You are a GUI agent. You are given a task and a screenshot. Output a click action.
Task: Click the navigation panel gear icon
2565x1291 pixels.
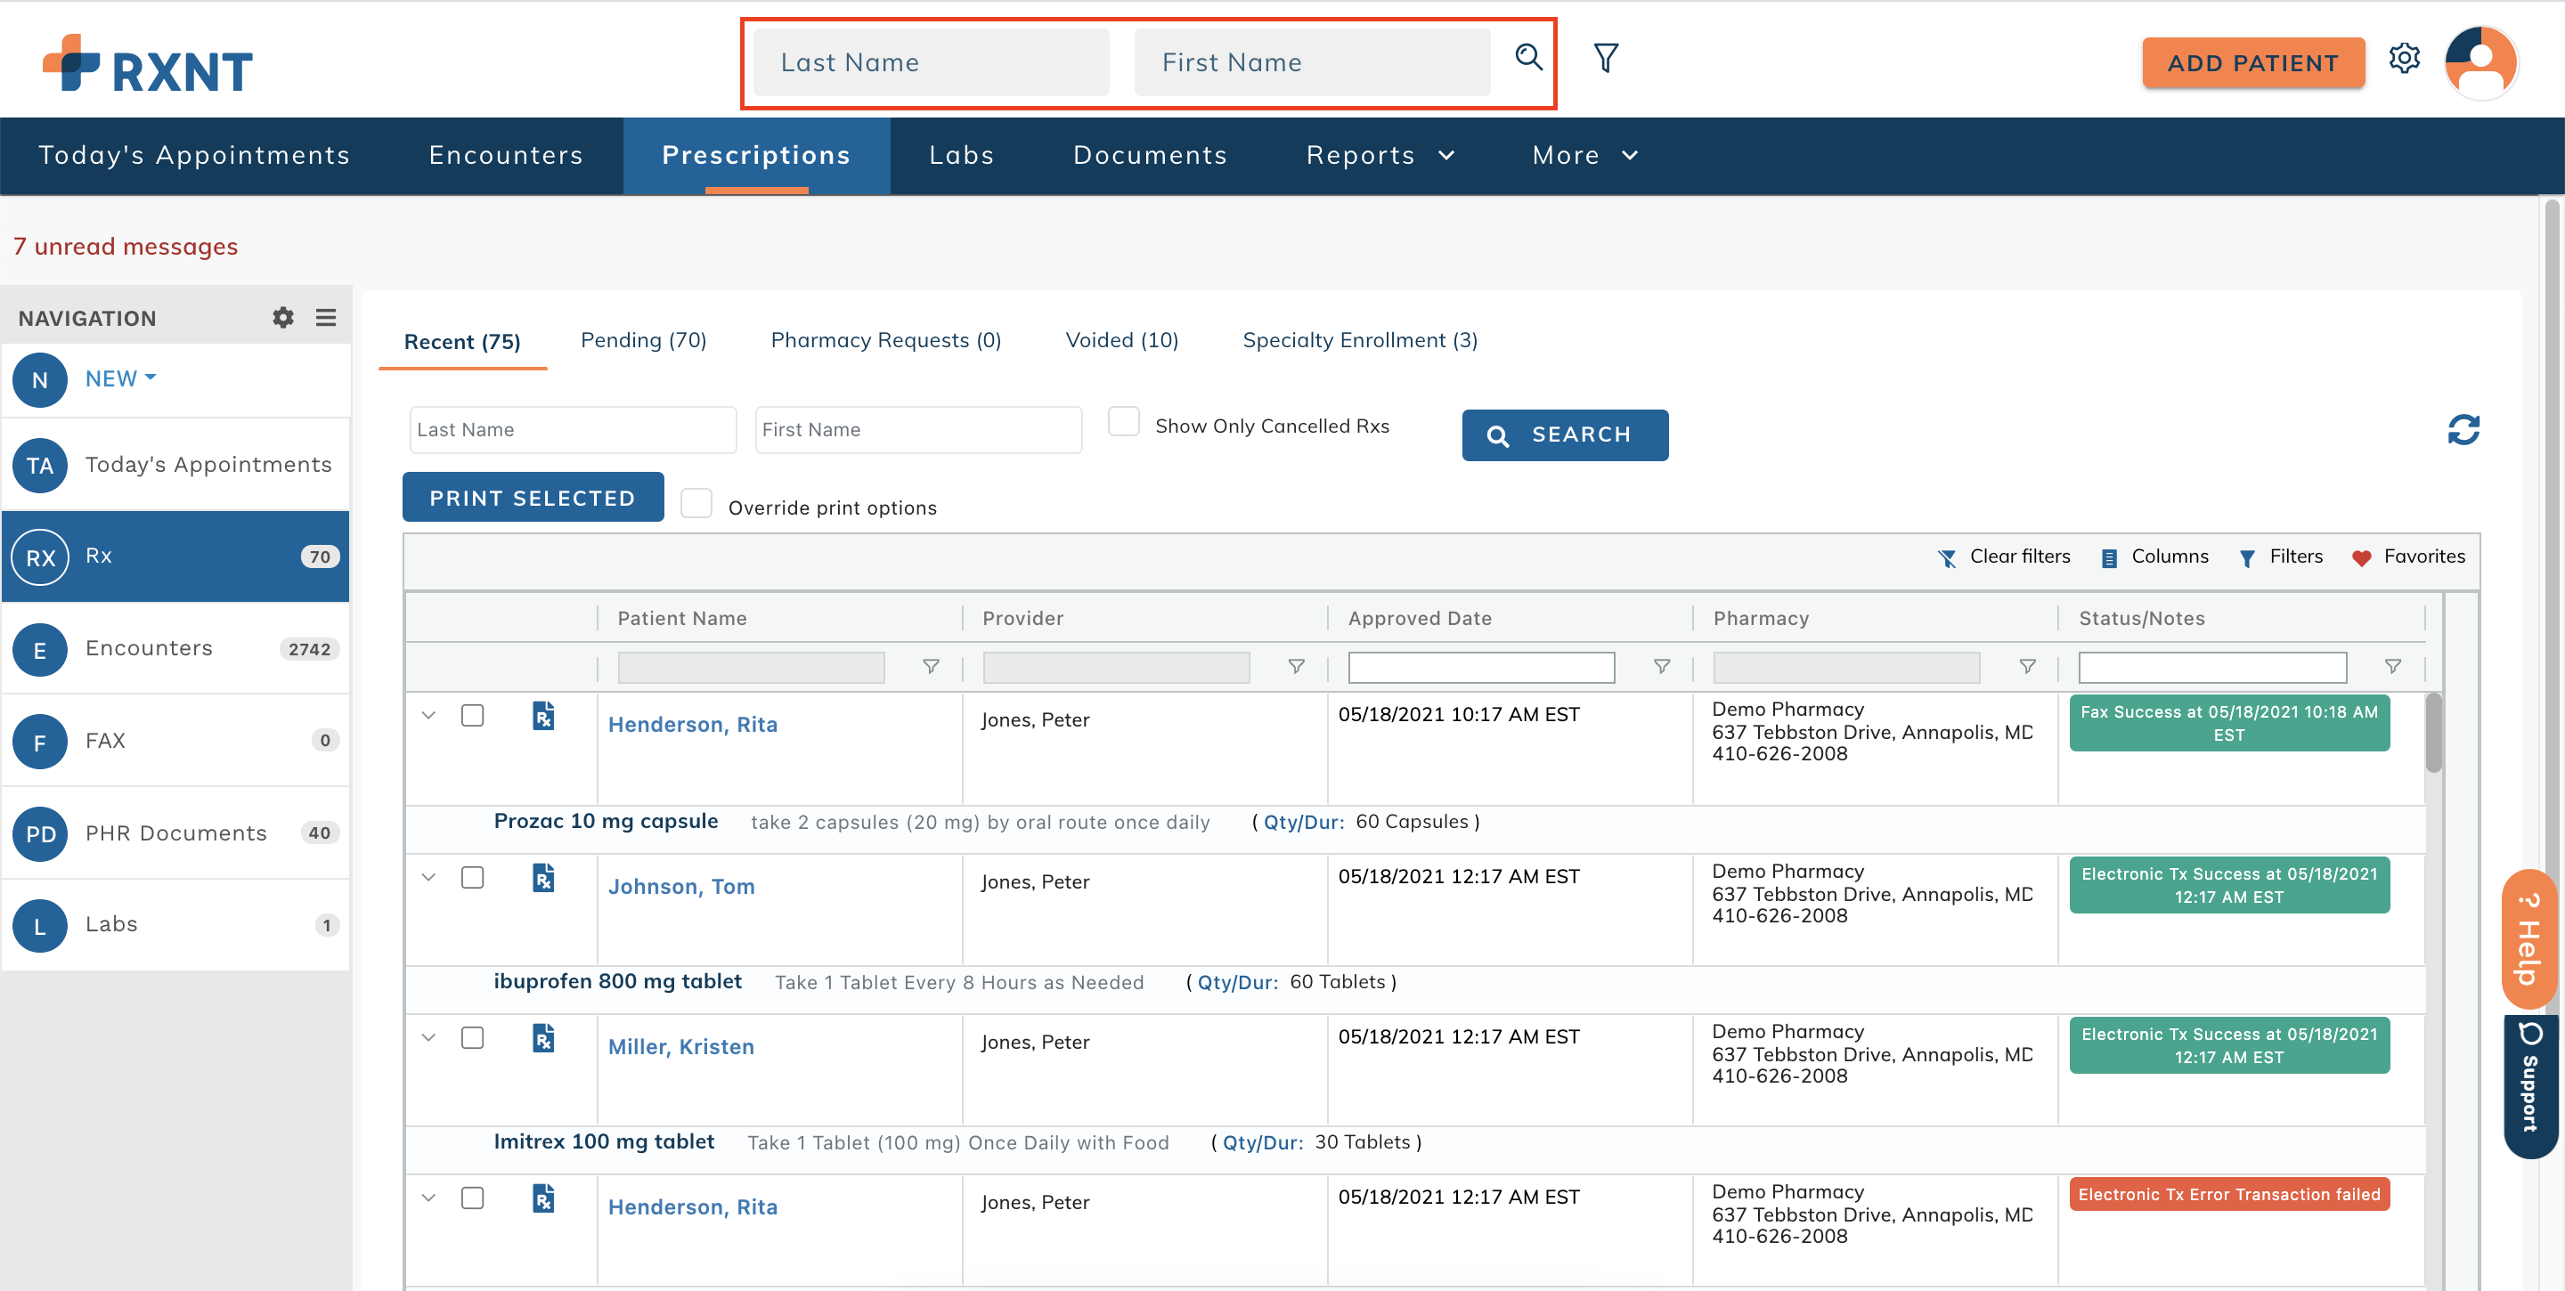coord(283,317)
